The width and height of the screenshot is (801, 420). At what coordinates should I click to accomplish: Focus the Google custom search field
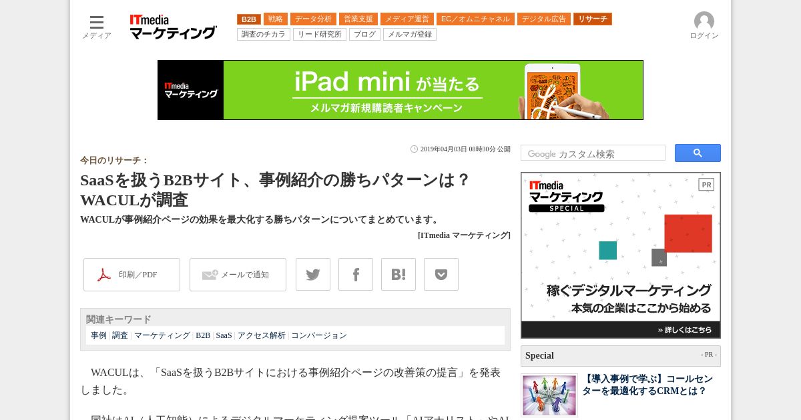[x=593, y=153]
